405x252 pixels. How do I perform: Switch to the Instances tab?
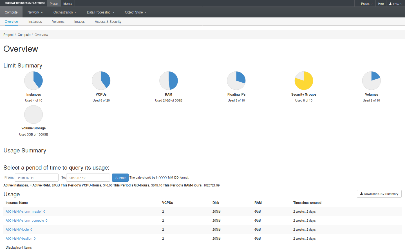pos(35,22)
